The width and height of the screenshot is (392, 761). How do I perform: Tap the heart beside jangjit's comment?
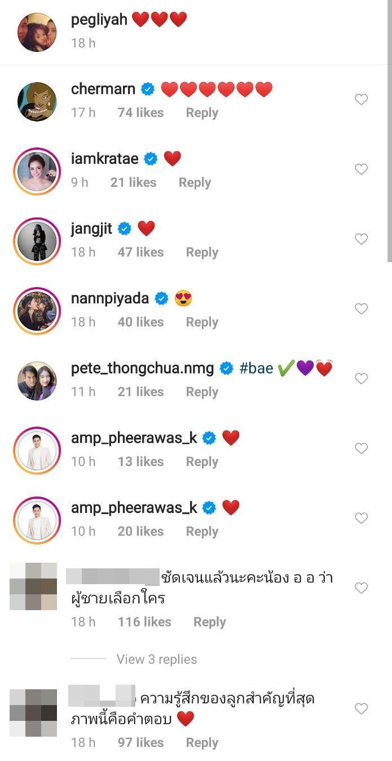tap(361, 240)
